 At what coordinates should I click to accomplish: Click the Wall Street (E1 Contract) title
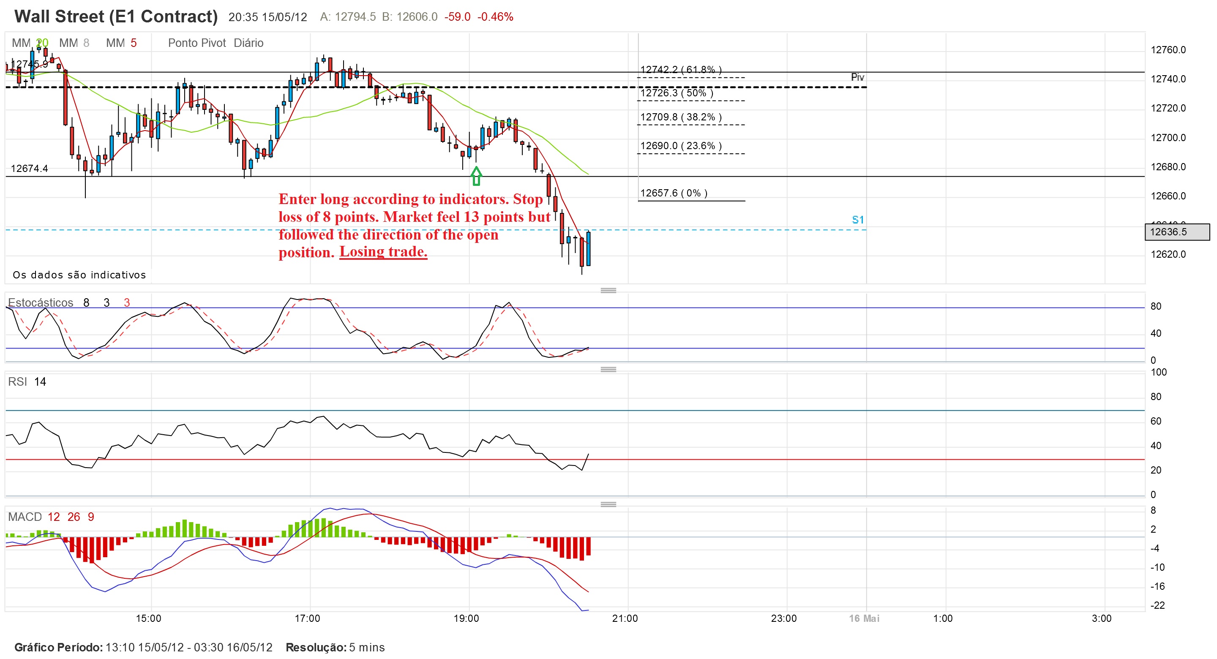coord(116,16)
